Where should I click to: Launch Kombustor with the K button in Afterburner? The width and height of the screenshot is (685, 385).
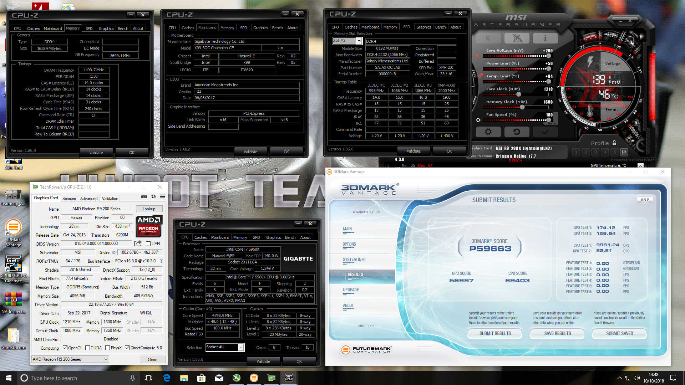click(x=488, y=38)
